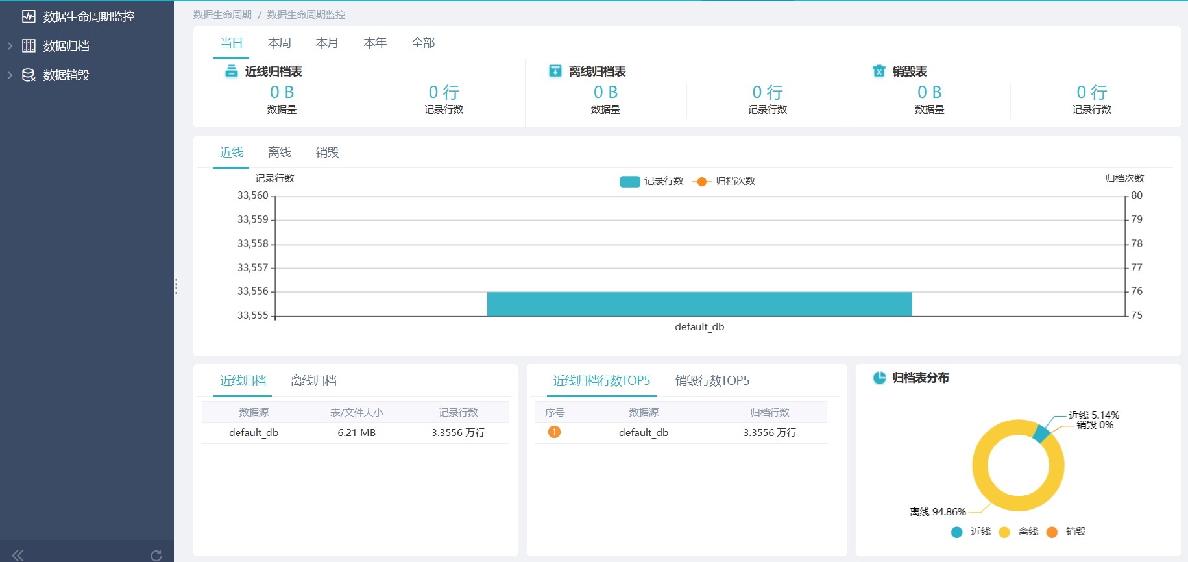
Task: Click 3.3556 万行 in 近线归档 table
Action: tap(458, 433)
